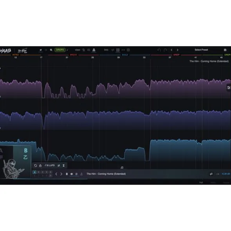Click the checkmark beside DROP2

(67, 50)
